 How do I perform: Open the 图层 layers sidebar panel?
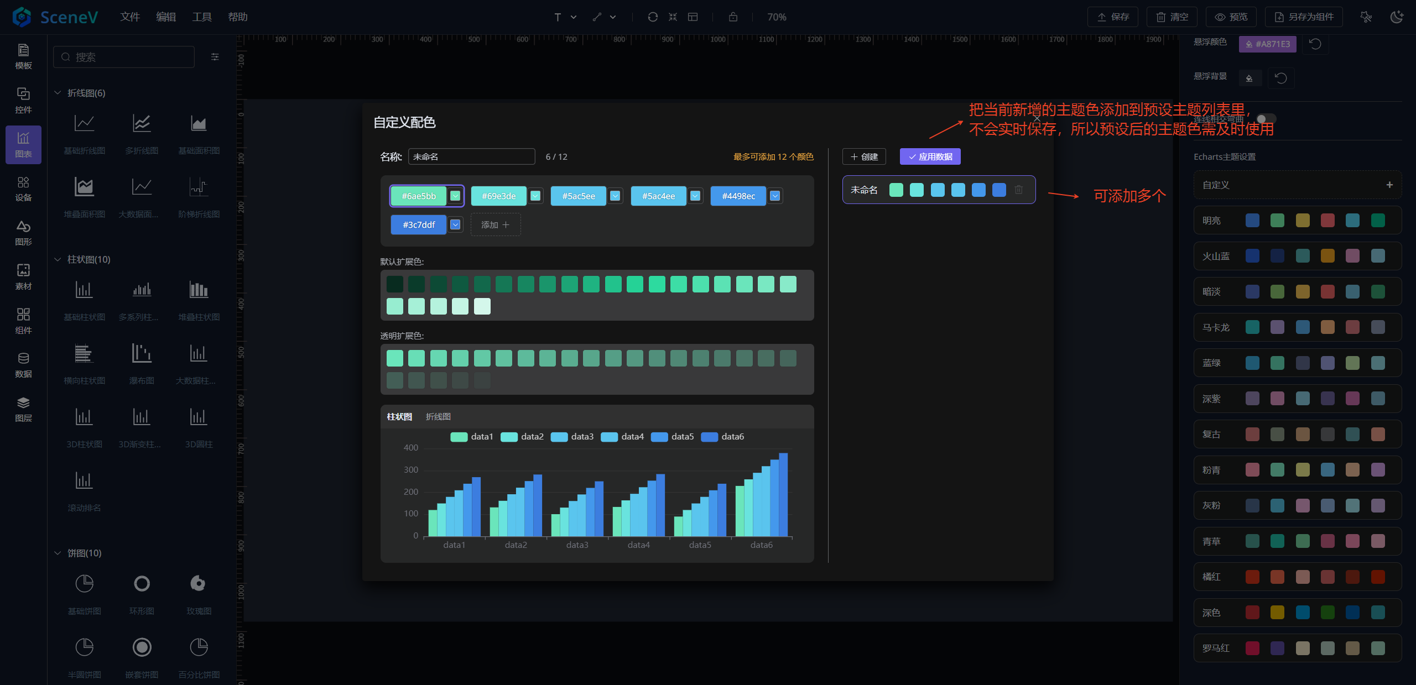tap(23, 409)
